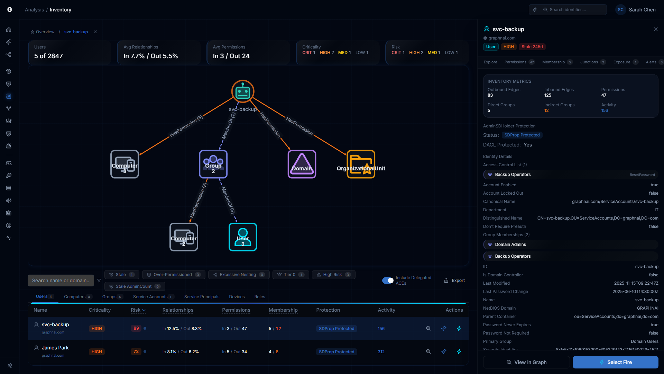Open the alerts bell icon in the sidebar
The width and height of the screenshot is (664, 374).
click(9, 146)
